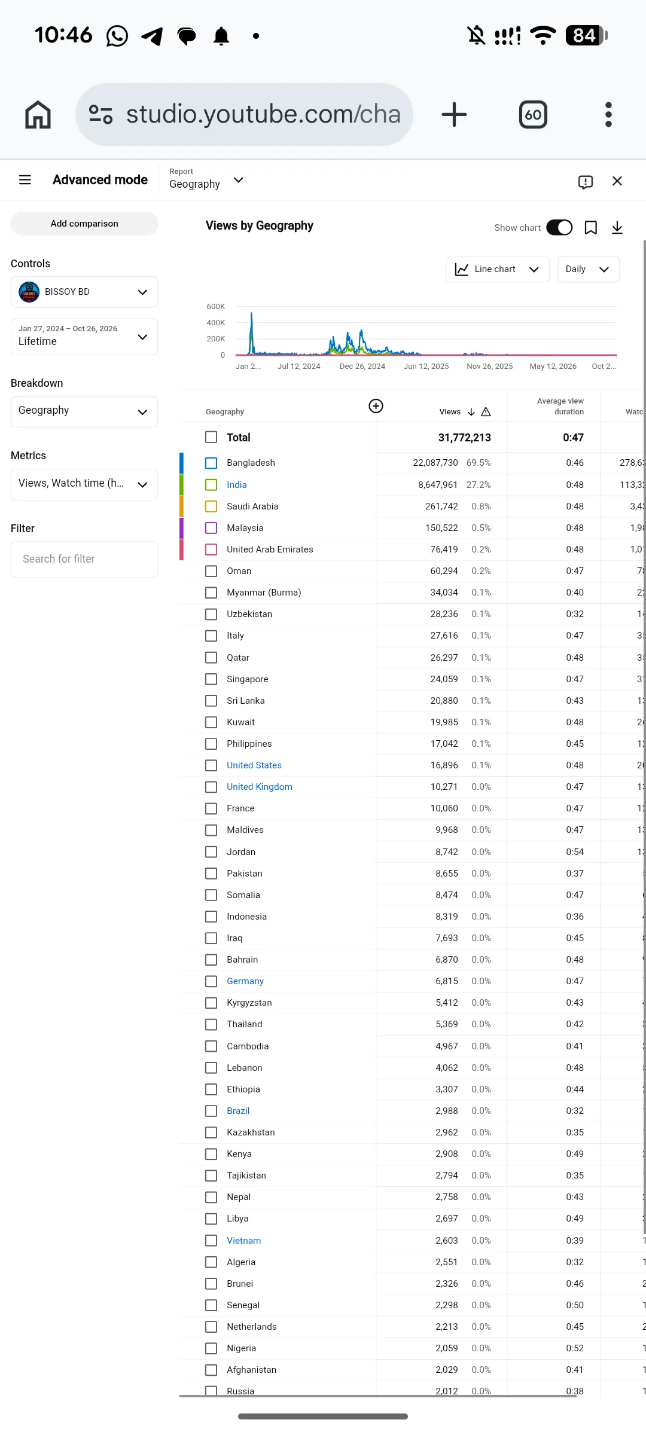Tap the Wi-Fi status icon
The width and height of the screenshot is (646, 1435).
(543, 35)
